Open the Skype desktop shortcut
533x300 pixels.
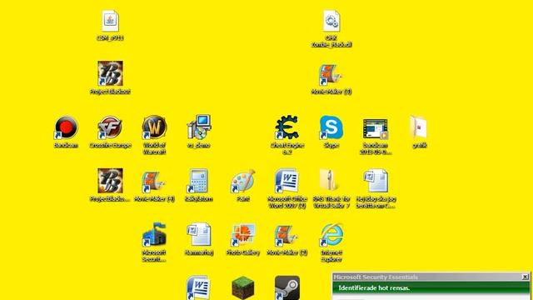point(331,127)
